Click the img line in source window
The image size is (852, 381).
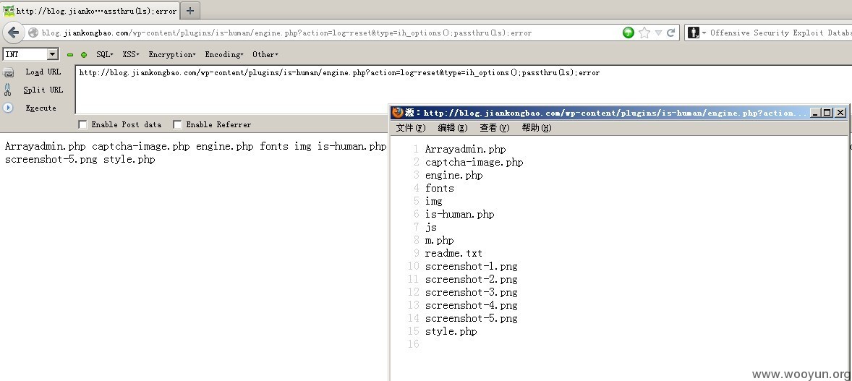click(434, 201)
